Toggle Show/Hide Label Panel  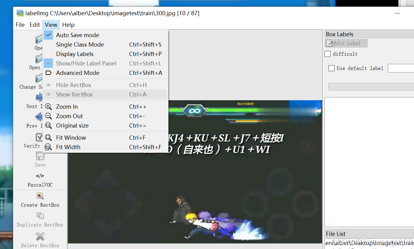[105, 63]
